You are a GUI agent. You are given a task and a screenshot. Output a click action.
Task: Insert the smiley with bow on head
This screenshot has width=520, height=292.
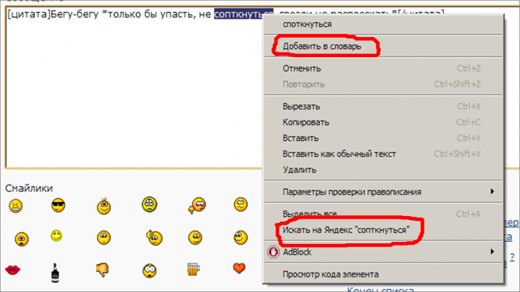(104, 206)
